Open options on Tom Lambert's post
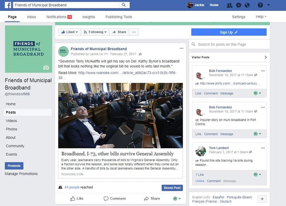The height and width of the screenshot is (206, 286). click(x=263, y=148)
